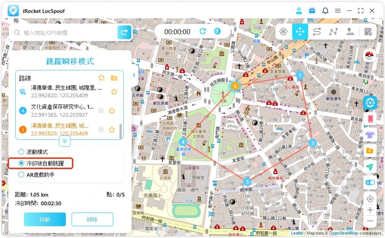Favorite the first 湯德章像 route entry
The height and width of the screenshot is (238, 385).
(x=114, y=92)
